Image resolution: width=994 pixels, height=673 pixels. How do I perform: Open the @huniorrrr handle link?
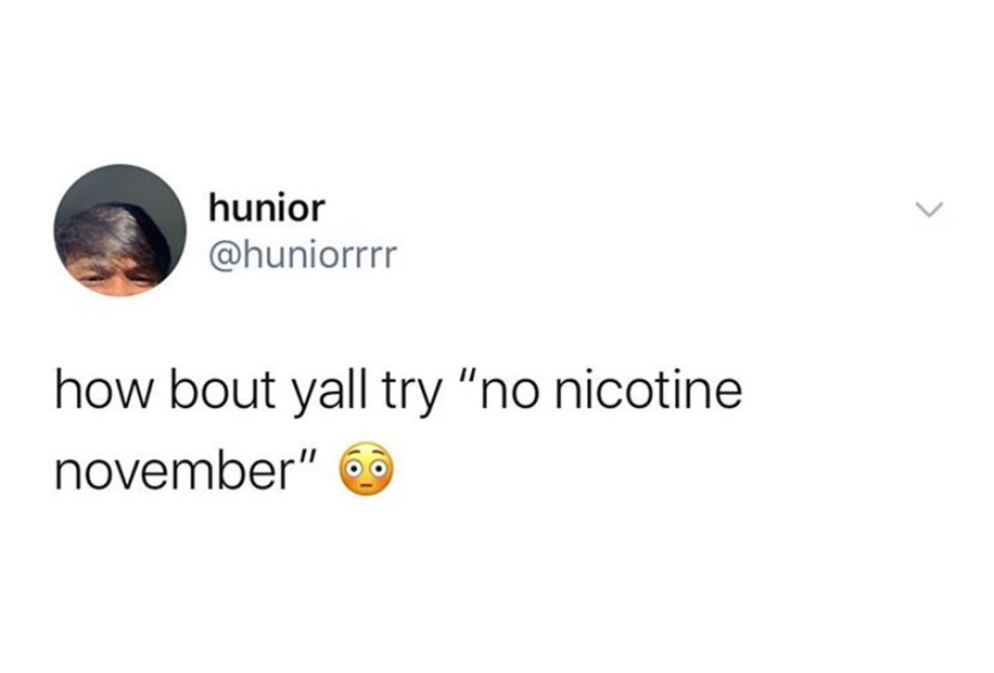coord(302,256)
